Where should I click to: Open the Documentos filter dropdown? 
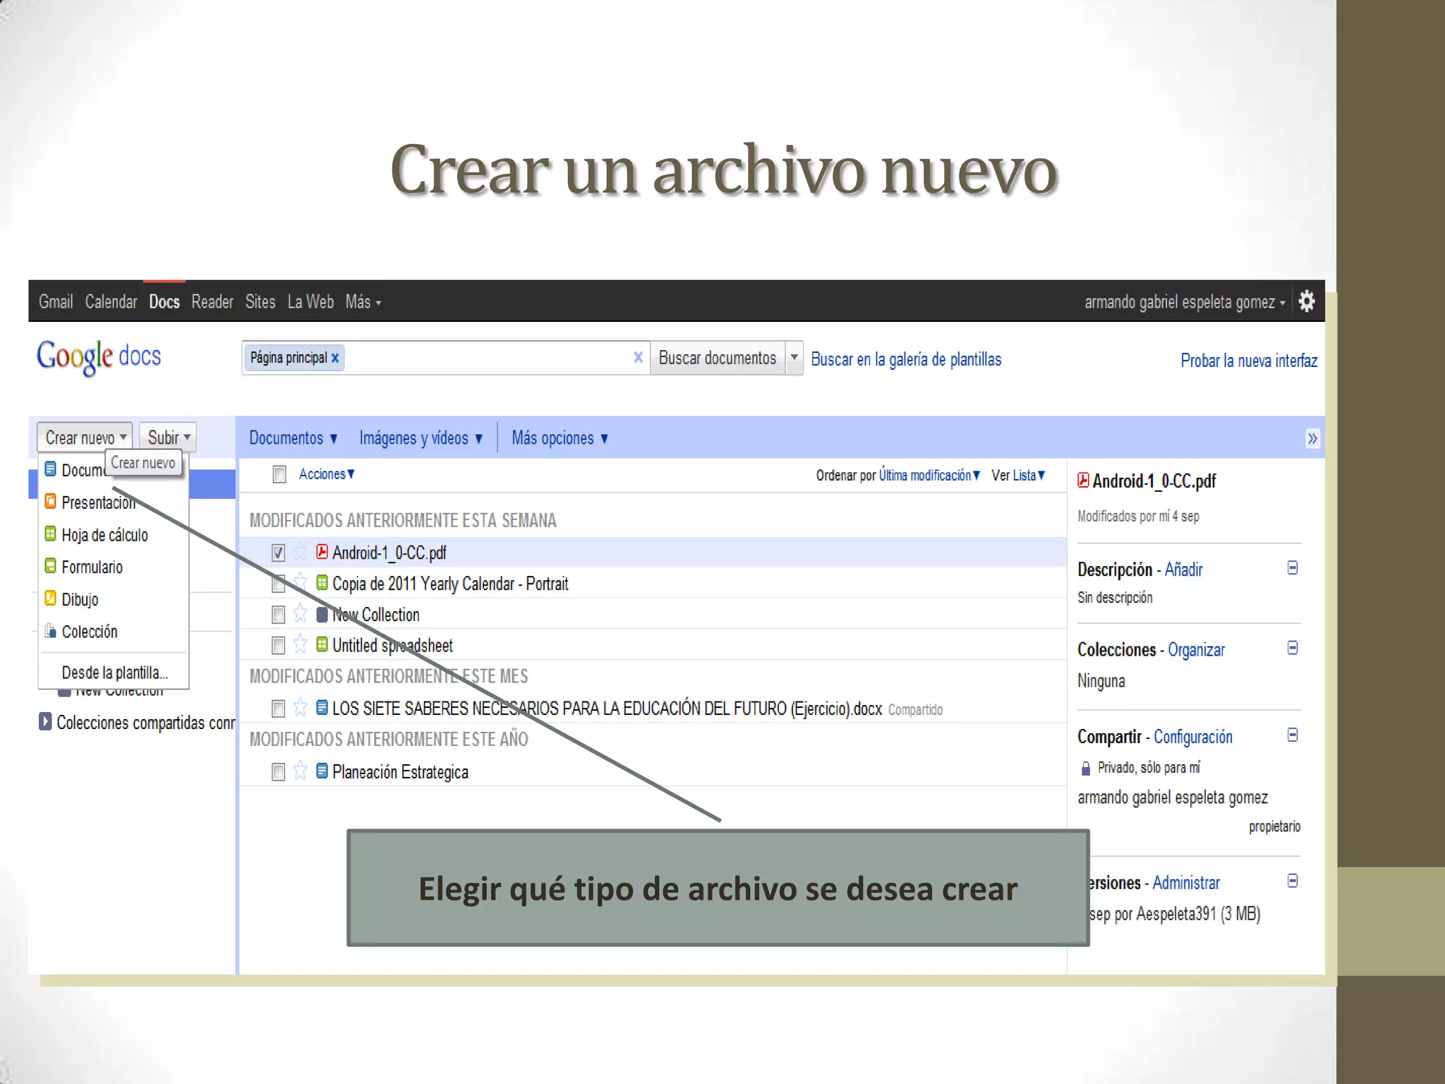click(x=294, y=438)
